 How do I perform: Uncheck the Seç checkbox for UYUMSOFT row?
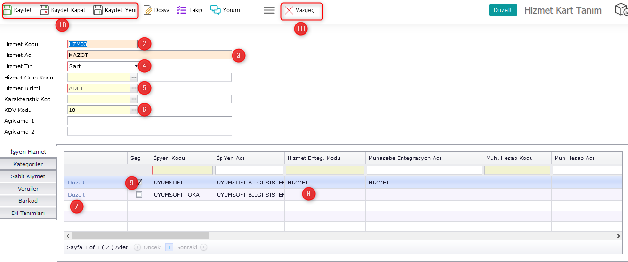[x=139, y=182]
